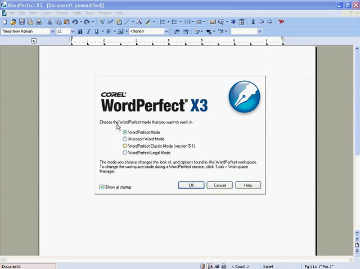The image size is (360, 269).
Task: Open the Redo history dropdown arrow
Action: (93, 22)
